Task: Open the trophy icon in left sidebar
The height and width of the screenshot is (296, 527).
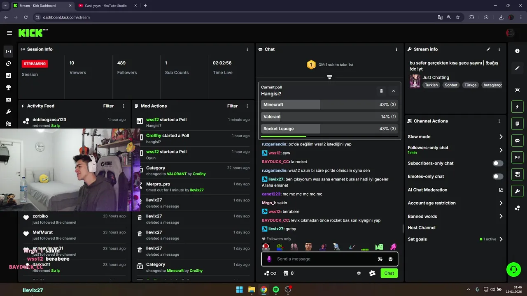Action: [8, 88]
